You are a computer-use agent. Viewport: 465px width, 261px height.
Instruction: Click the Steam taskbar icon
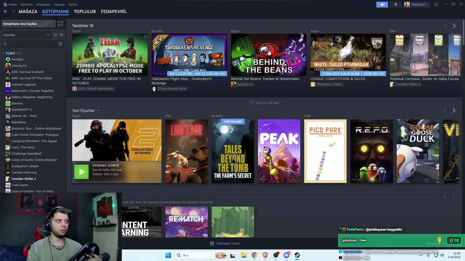pos(297,255)
